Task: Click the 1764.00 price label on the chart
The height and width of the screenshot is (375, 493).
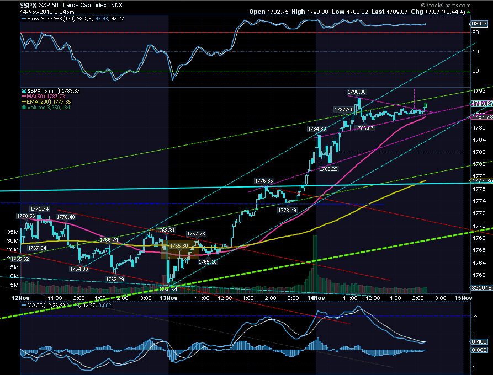Action: click(x=79, y=269)
